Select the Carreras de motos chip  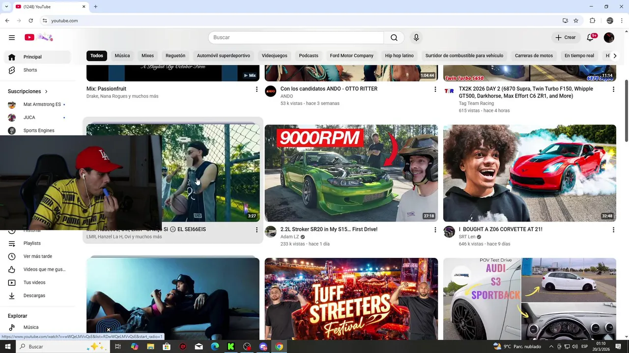click(534, 56)
